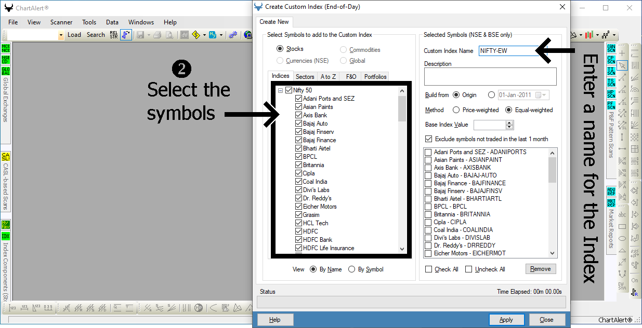Open the Scanner menu
Viewport: 642px width, 328px height.
click(x=61, y=22)
